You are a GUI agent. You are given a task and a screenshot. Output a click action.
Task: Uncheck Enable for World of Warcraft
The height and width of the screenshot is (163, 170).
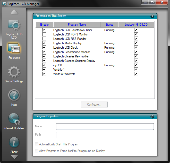(x=44, y=74)
